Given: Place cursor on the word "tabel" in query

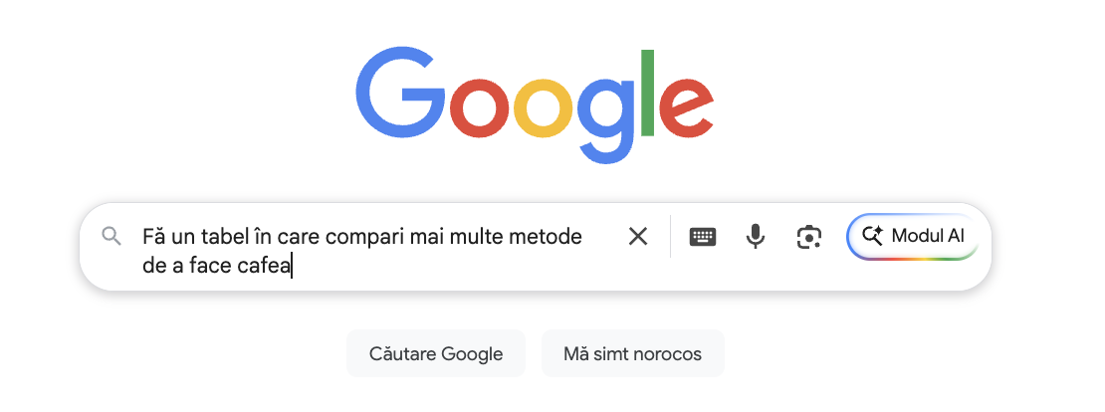Looking at the screenshot, I should point(228,236).
